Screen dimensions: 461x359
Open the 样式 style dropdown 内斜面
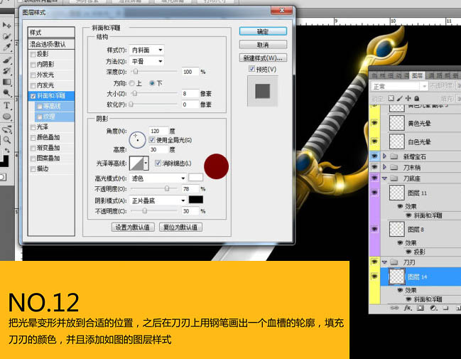146,50
